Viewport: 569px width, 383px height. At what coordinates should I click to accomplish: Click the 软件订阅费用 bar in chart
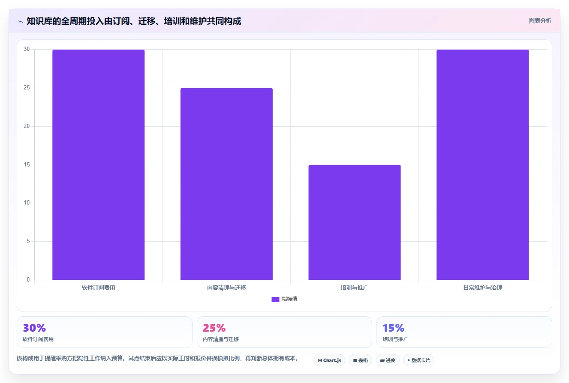click(x=98, y=165)
